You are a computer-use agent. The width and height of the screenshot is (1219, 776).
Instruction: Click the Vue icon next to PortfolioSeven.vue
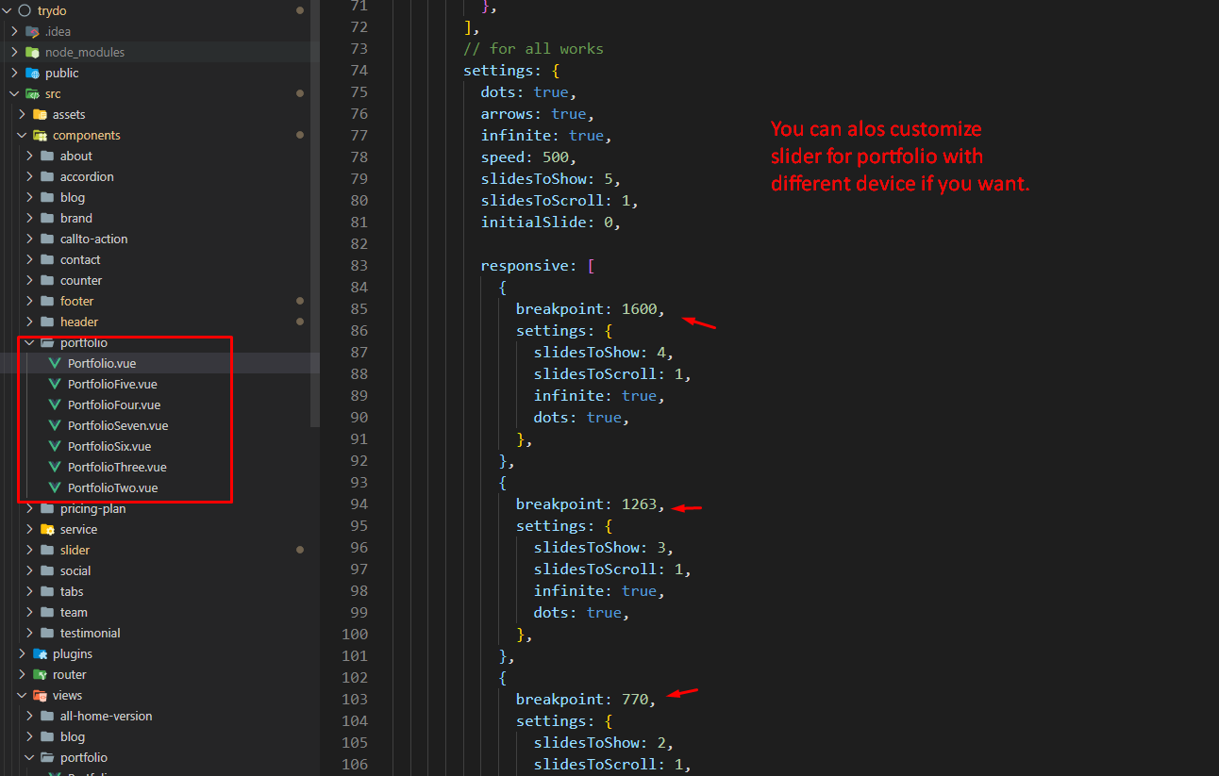coord(55,425)
